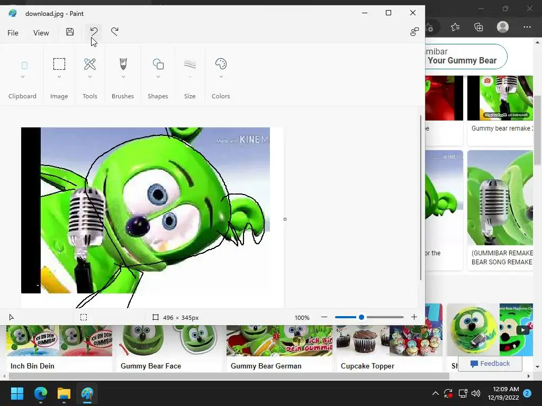542x406 pixels.
Task: Click the selection size icon in status bar
Action: coord(84,317)
